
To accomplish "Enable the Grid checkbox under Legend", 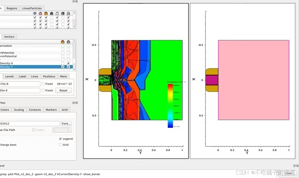I will tap(60, 145).
